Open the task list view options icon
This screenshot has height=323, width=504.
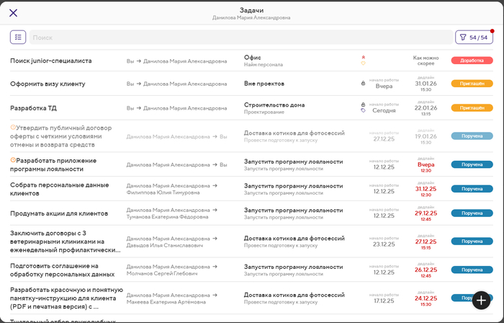(x=18, y=37)
